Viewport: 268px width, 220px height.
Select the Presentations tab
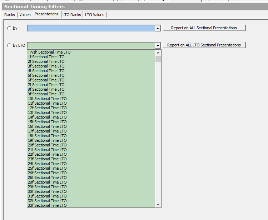46,14
